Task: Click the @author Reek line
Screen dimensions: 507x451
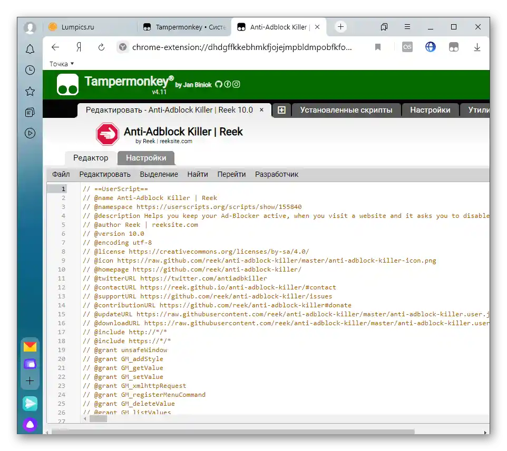Action: tap(140, 225)
